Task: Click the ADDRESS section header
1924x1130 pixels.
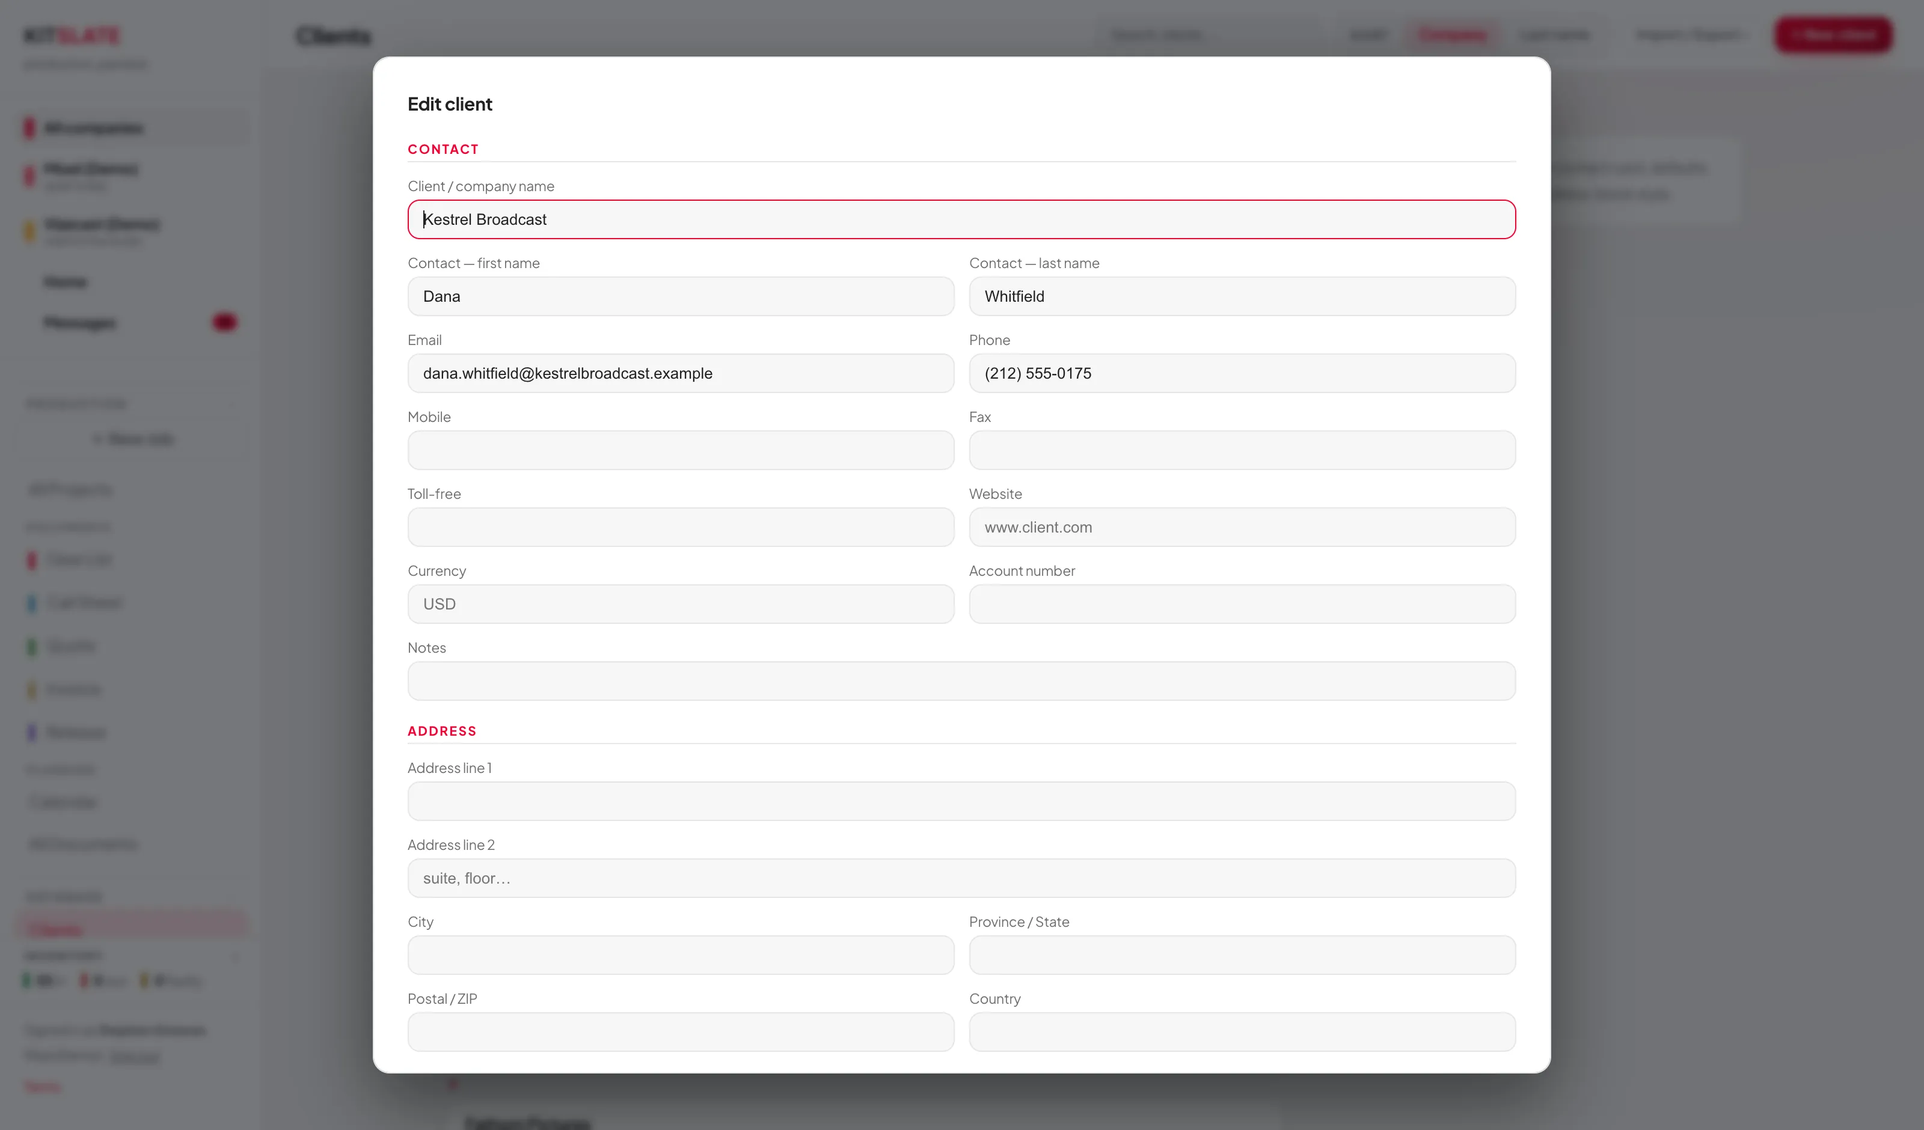Action: tap(442, 731)
